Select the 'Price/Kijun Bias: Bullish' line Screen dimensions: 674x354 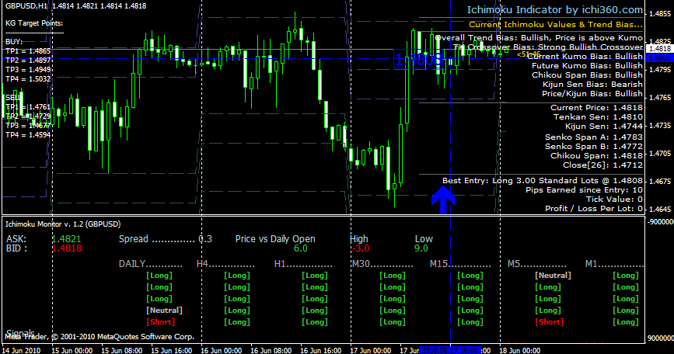coord(592,93)
